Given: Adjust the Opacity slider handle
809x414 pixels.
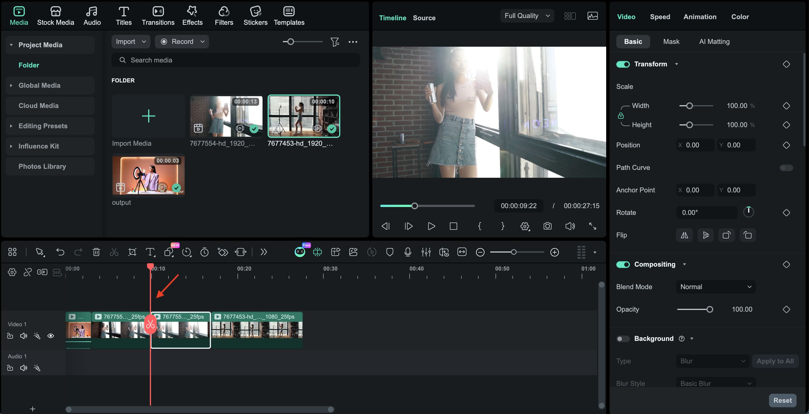Looking at the screenshot, I should (710, 310).
